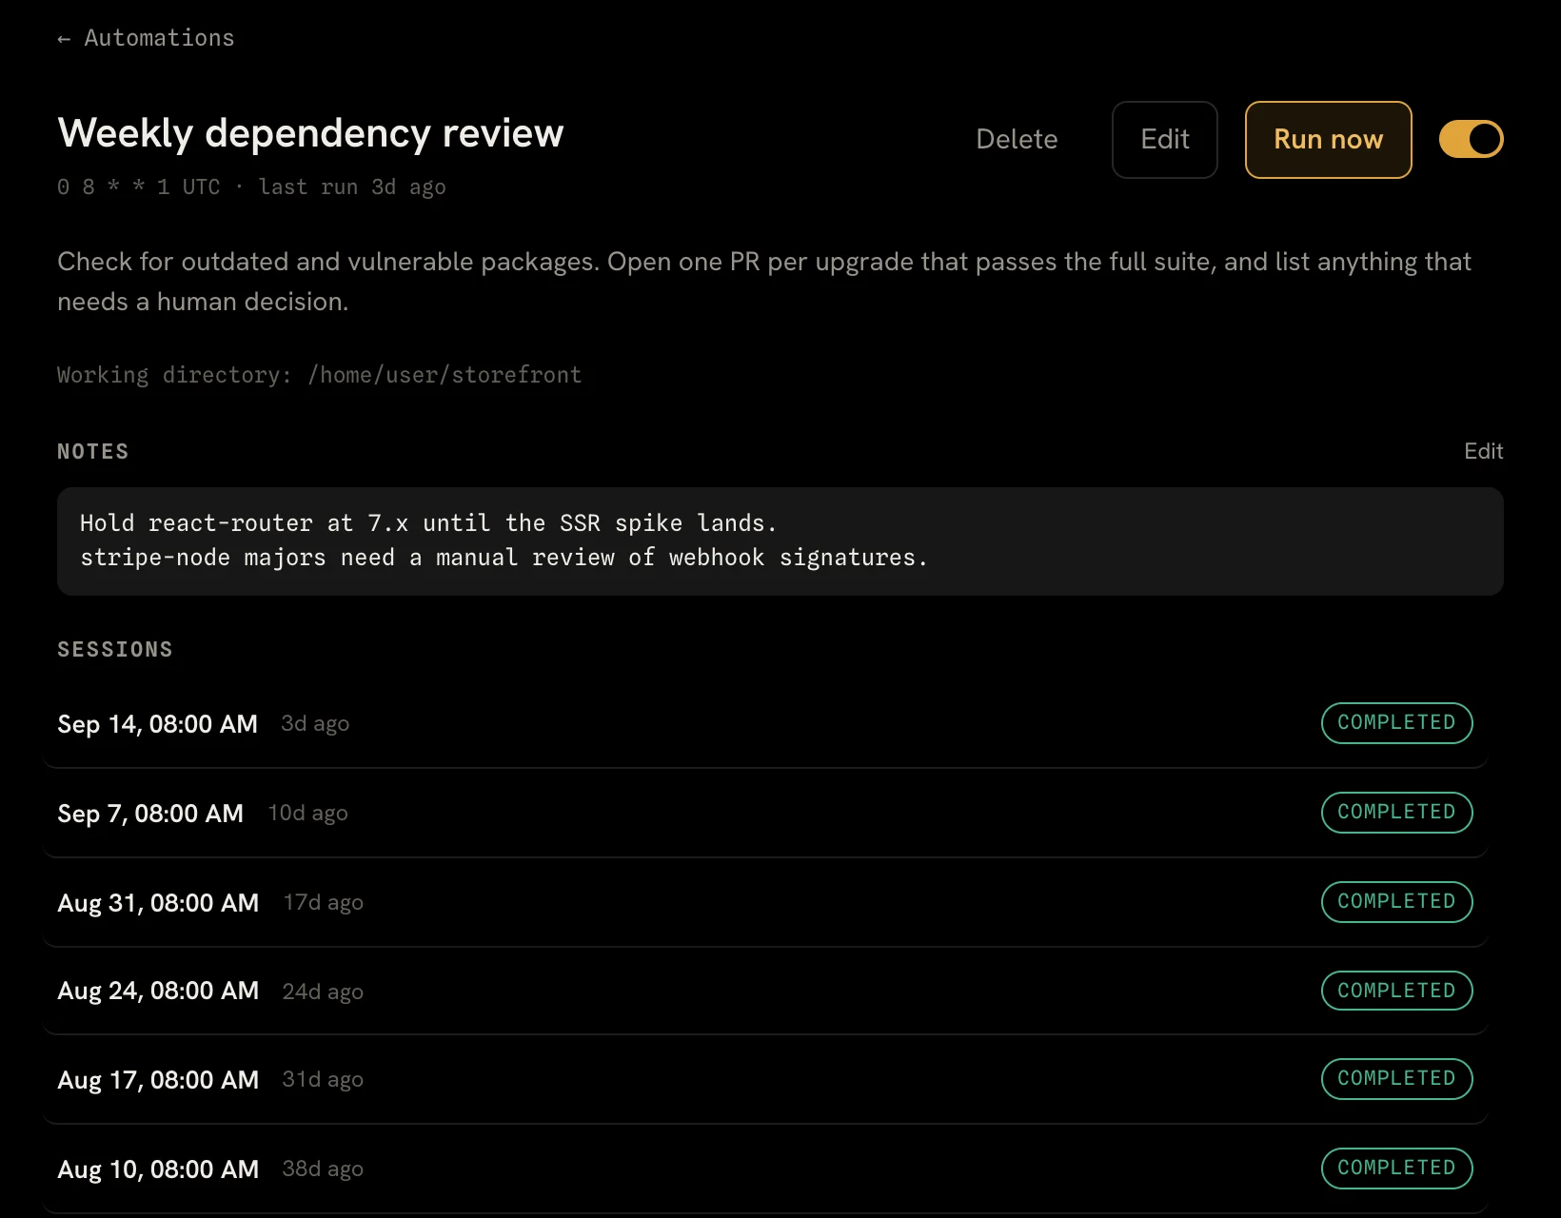Click COMPLETED badge for Aug 24 session

pyautogui.click(x=1396, y=991)
